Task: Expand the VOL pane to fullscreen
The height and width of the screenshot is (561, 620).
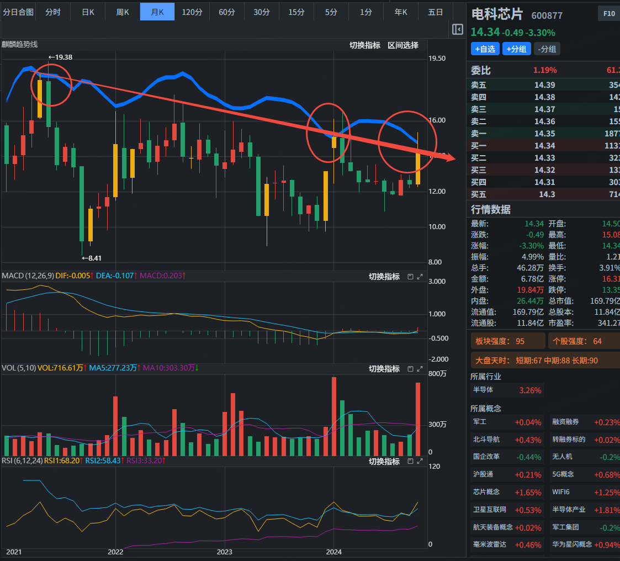Action: pos(420,369)
